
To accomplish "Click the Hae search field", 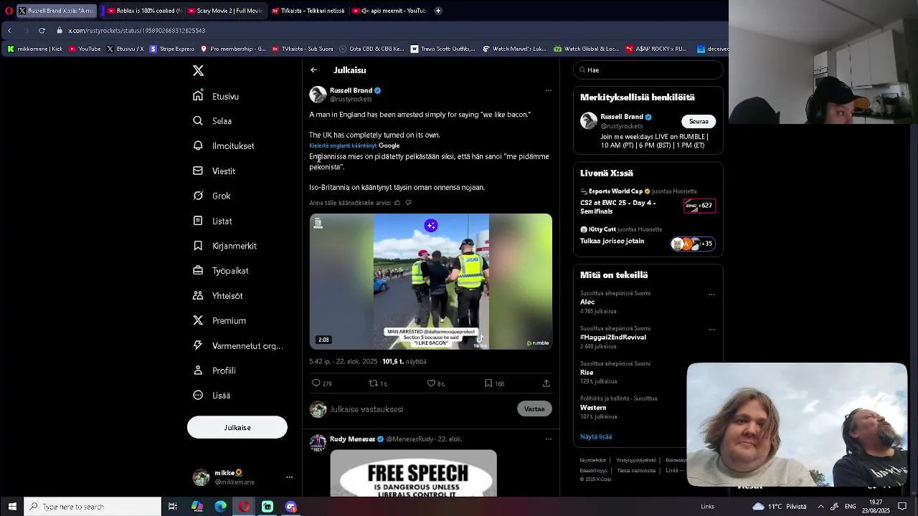I will [648, 70].
